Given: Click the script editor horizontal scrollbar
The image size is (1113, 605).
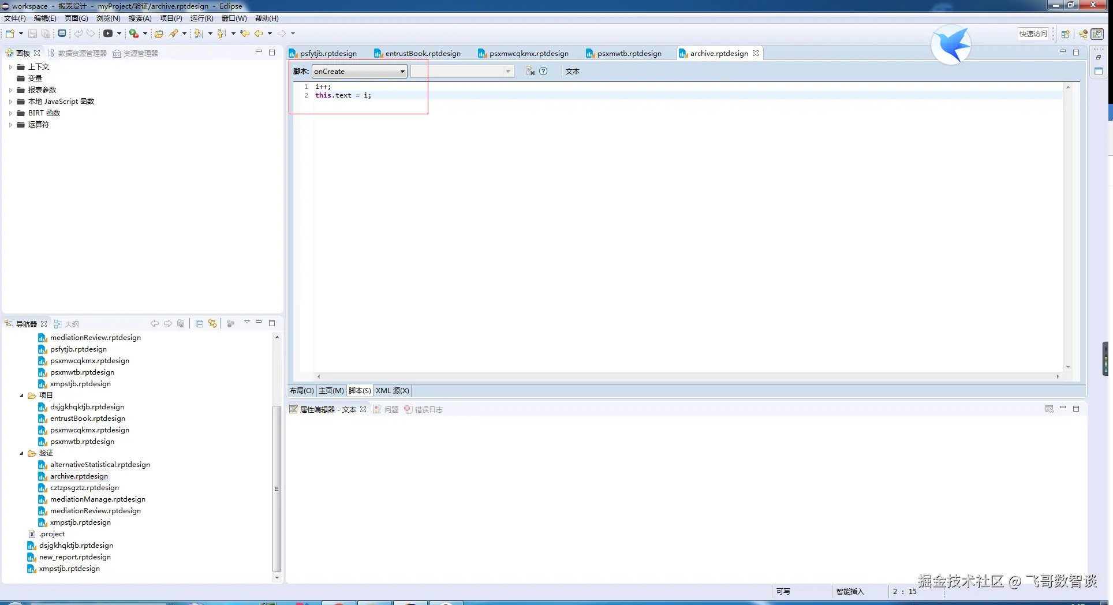Looking at the screenshot, I should click(688, 376).
